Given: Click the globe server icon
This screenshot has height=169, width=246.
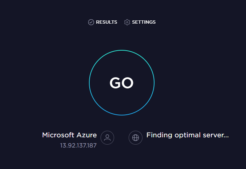Looking at the screenshot, I should pyautogui.click(x=136, y=138).
